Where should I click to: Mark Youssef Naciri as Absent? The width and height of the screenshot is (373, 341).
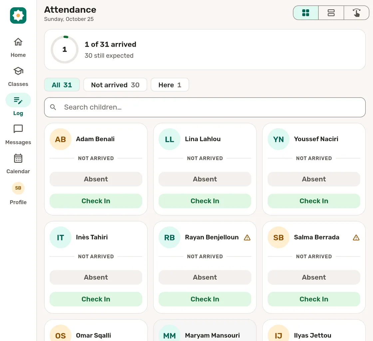(314, 179)
